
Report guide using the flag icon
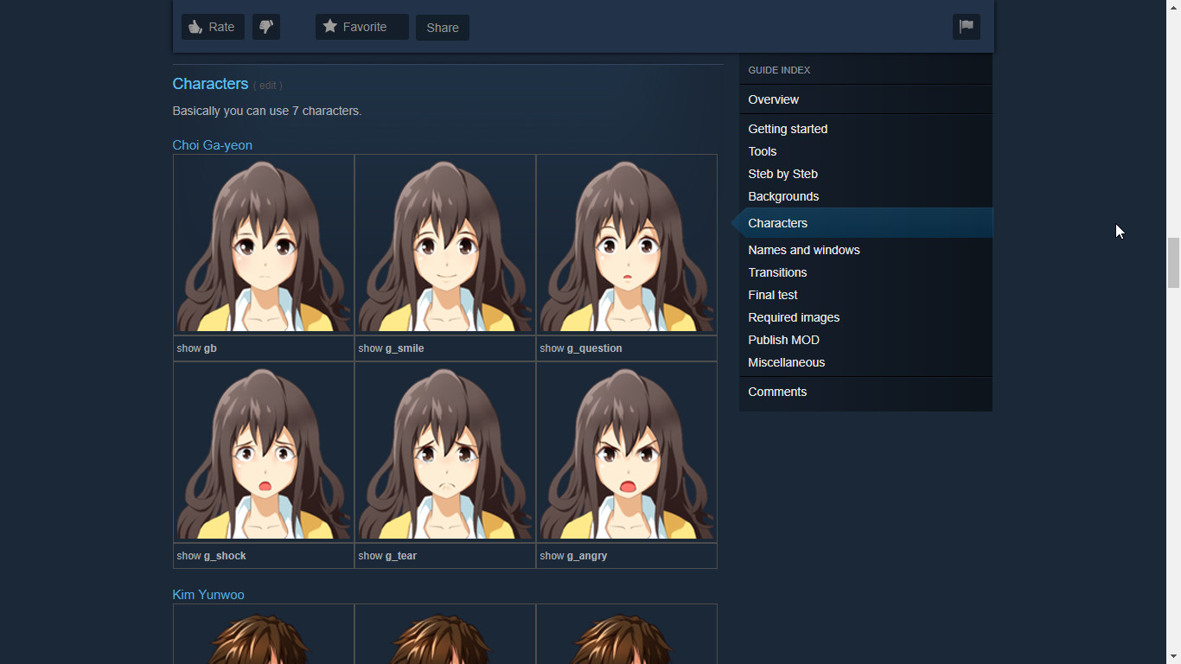coord(966,27)
